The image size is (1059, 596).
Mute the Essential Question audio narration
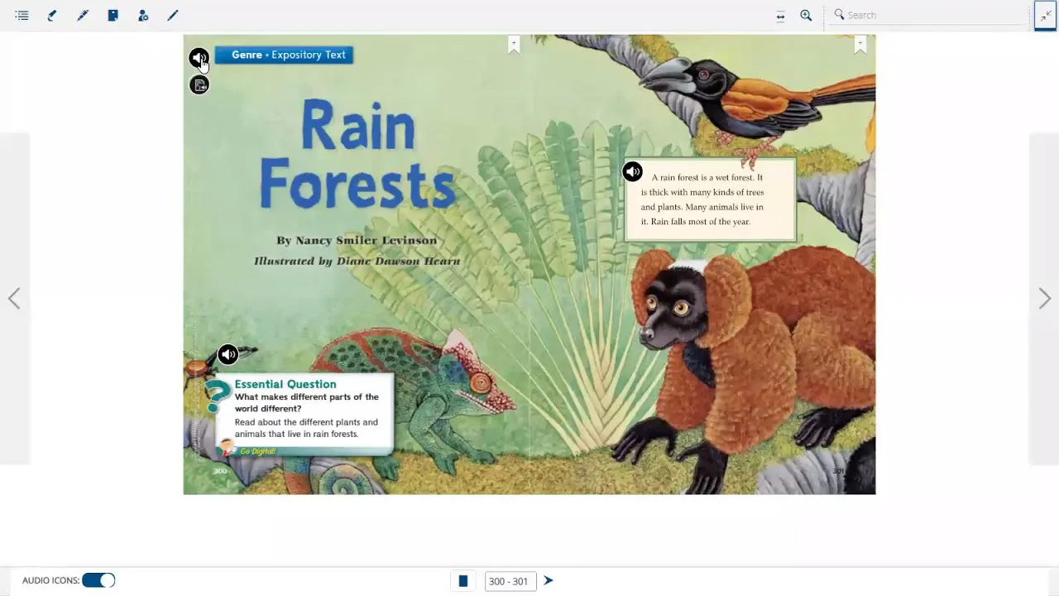pos(228,354)
